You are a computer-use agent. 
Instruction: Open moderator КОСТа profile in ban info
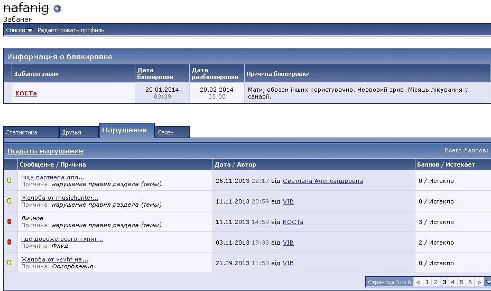click(26, 93)
